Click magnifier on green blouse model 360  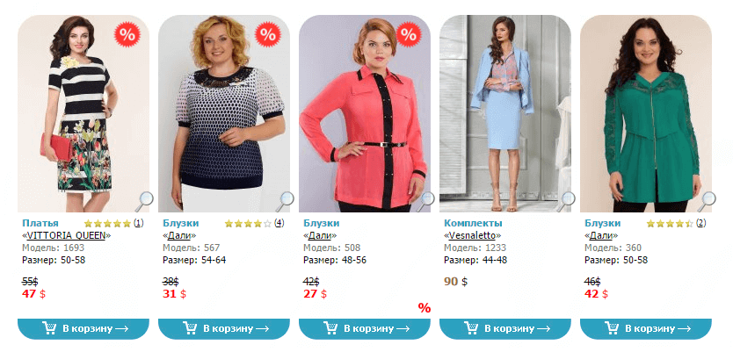pos(707,201)
